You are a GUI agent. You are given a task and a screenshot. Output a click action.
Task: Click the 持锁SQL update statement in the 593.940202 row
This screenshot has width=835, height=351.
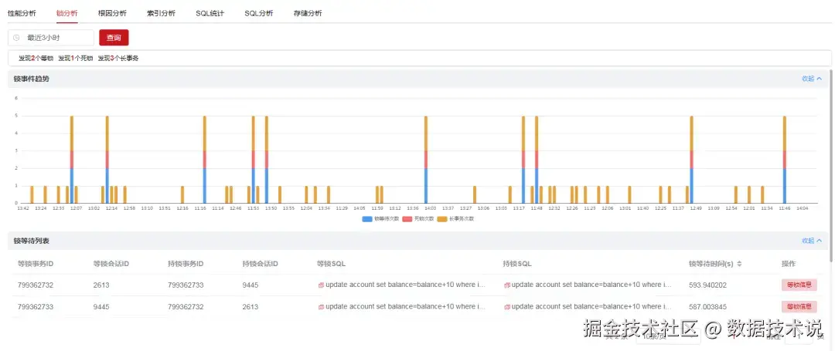tap(591, 285)
